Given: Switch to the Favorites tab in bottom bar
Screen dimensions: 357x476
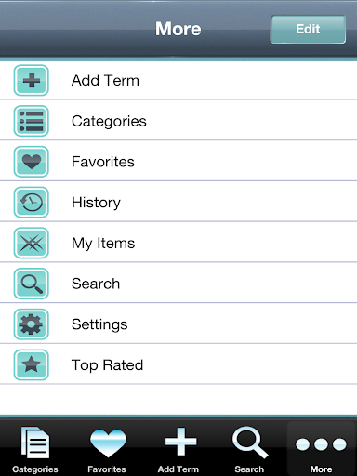Looking at the screenshot, I should click(107, 448).
